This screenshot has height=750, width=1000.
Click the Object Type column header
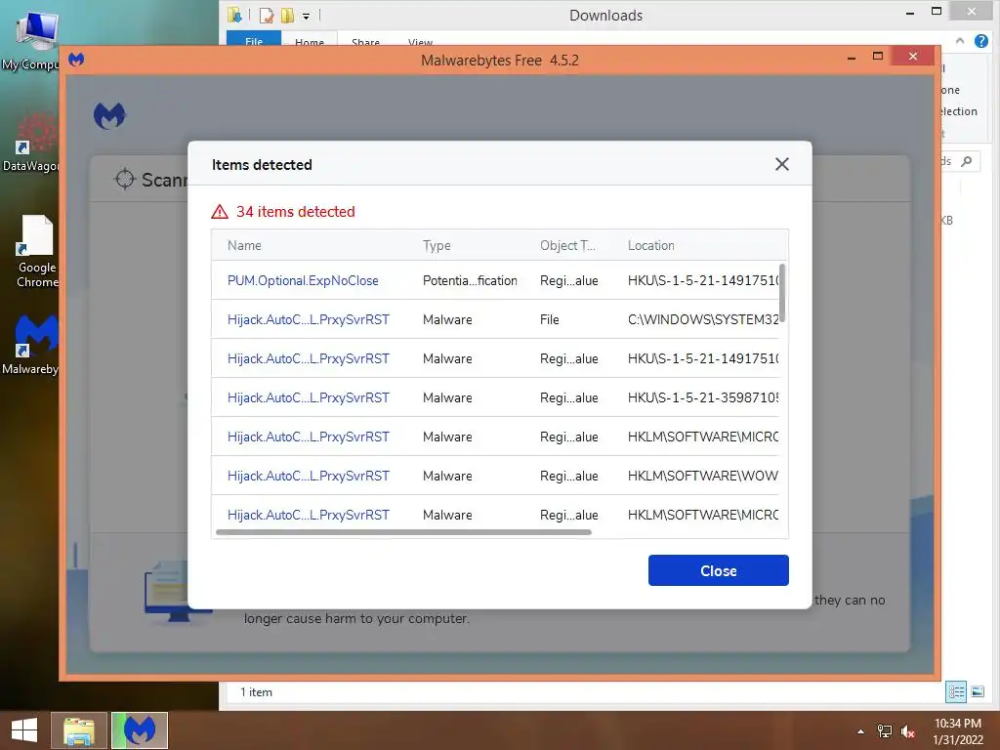[567, 245]
